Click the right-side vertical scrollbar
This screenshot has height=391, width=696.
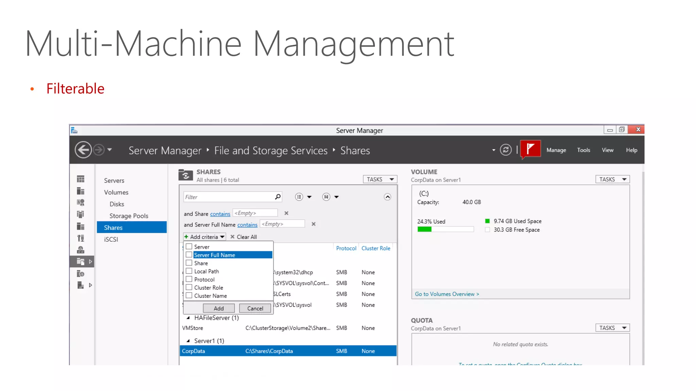(x=643, y=268)
